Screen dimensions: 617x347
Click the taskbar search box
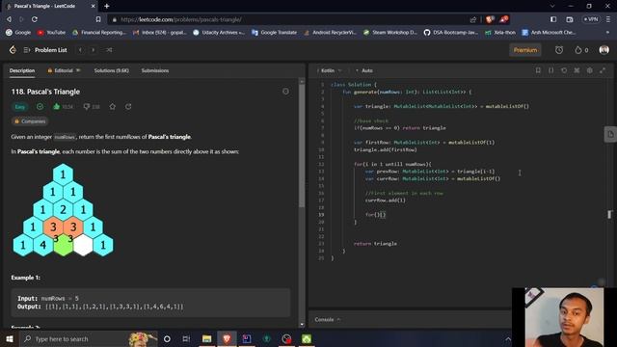(x=89, y=338)
